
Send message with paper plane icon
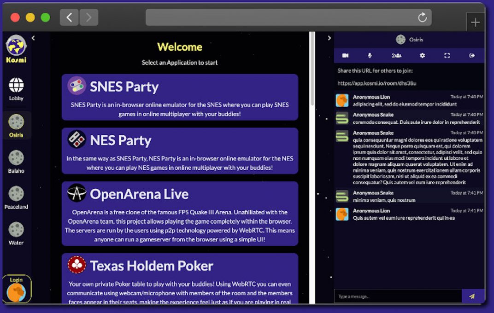472,296
